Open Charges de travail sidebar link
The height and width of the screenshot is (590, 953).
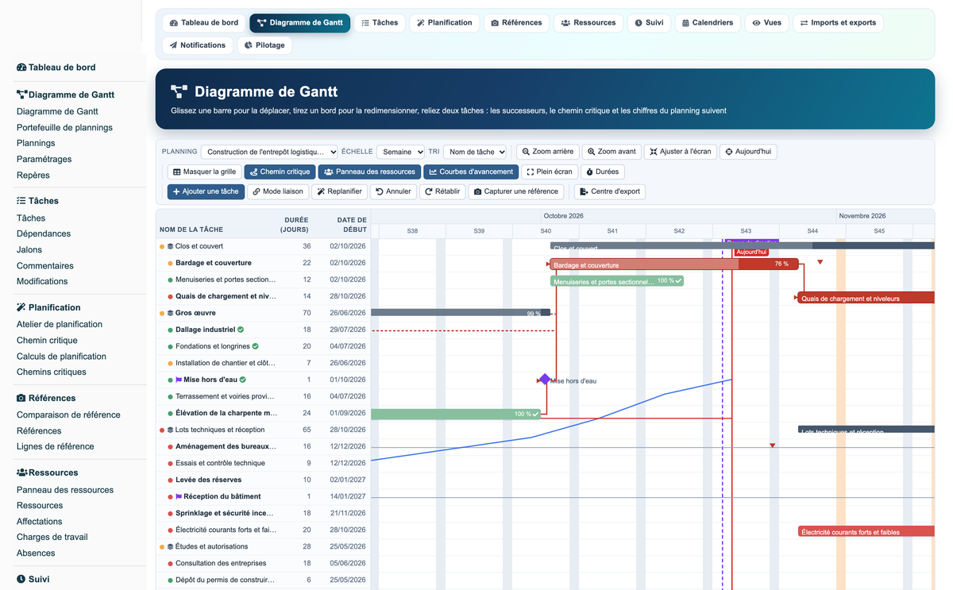pyautogui.click(x=52, y=537)
